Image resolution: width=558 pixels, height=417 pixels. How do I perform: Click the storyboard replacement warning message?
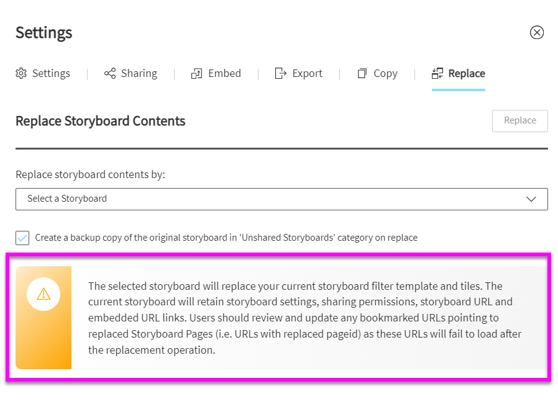coord(304,318)
